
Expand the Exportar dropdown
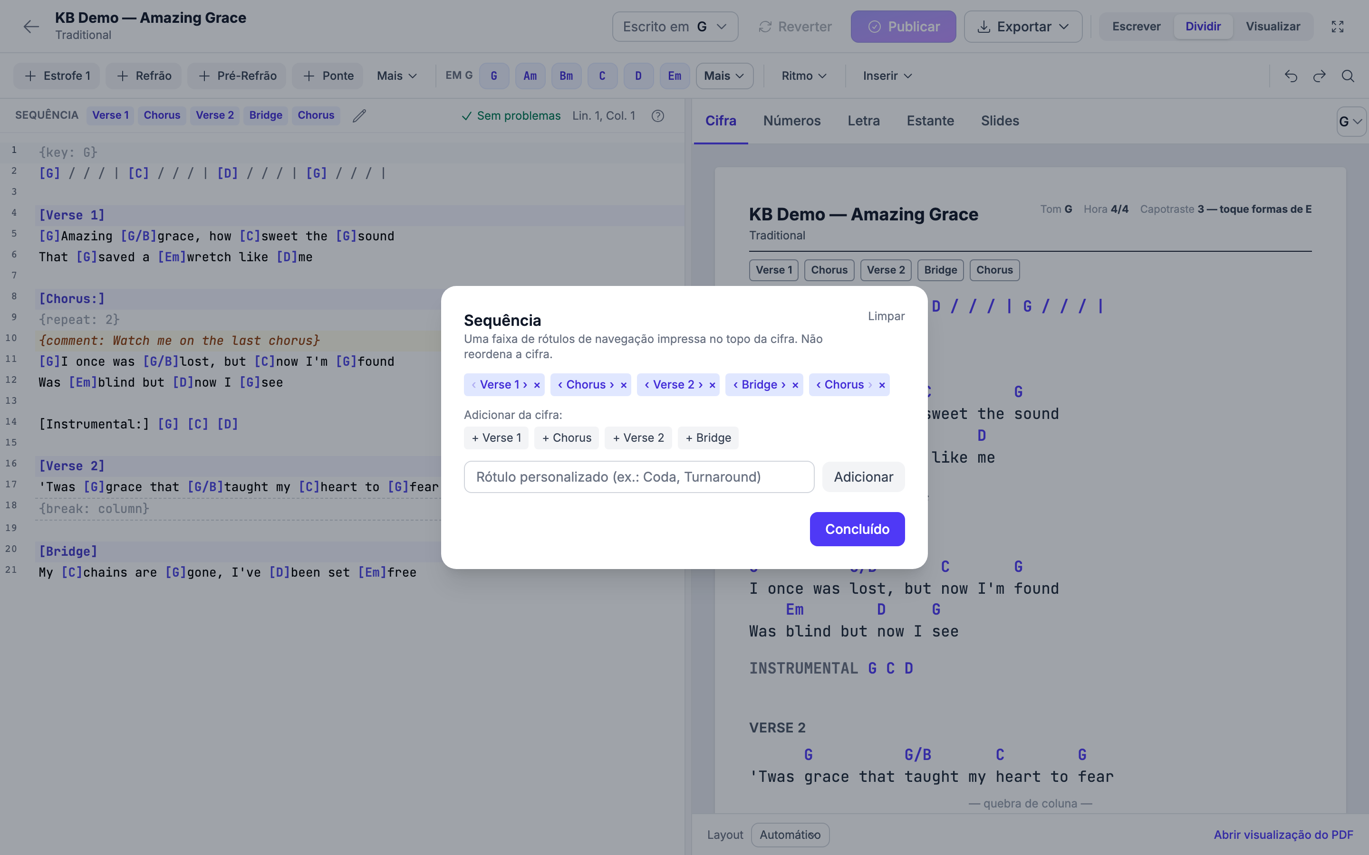1023,27
